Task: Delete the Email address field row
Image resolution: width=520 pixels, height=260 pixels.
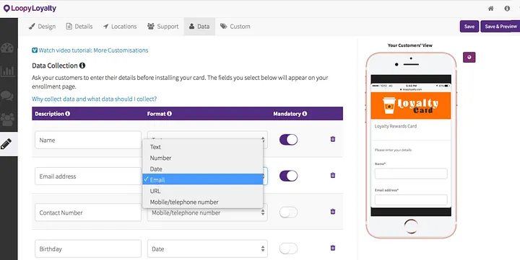Action: click(x=333, y=175)
